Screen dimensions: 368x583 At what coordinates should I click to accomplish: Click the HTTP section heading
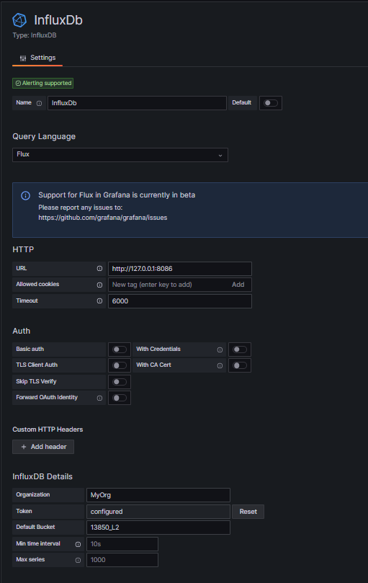click(23, 249)
